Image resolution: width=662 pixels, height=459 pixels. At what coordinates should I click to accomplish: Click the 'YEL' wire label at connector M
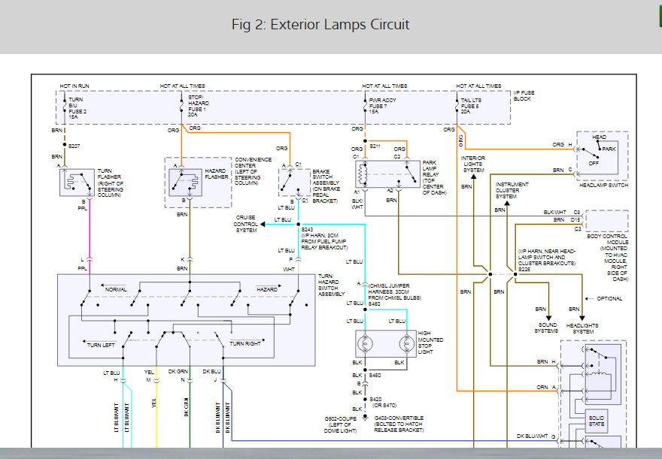[149, 372]
